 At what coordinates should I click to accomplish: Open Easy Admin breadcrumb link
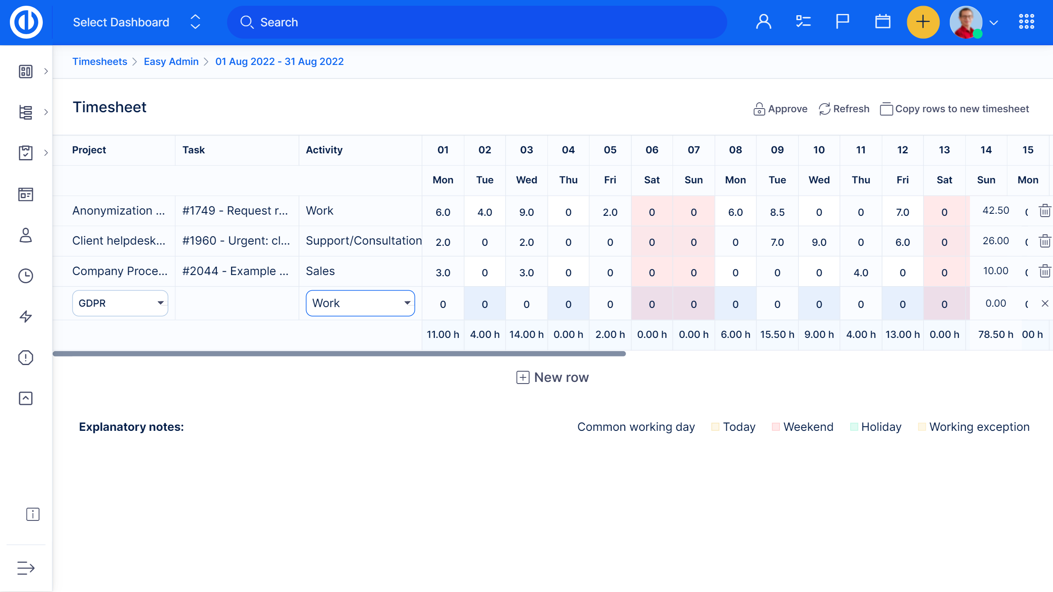(x=171, y=62)
